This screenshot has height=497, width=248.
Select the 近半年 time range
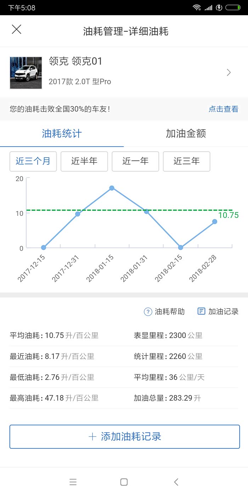pyautogui.click(x=84, y=161)
